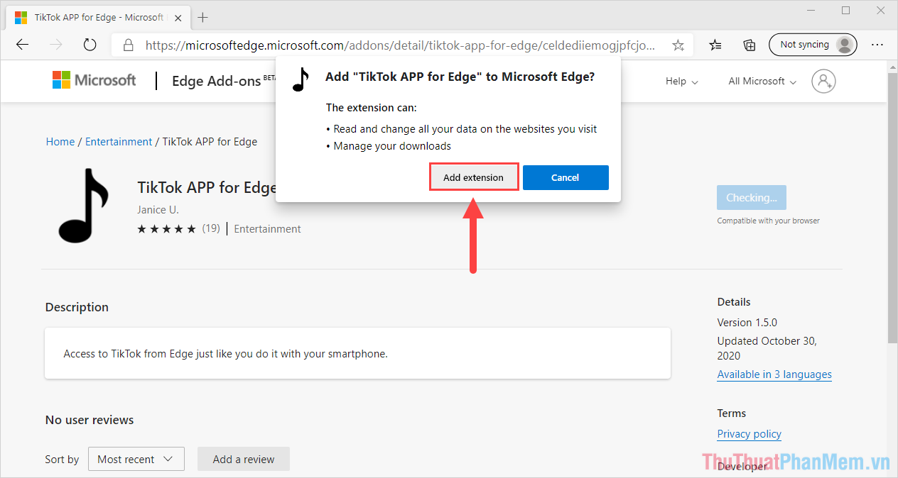This screenshot has height=478, width=898.
Task: Click the refresh page icon
Action: [x=90, y=44]
